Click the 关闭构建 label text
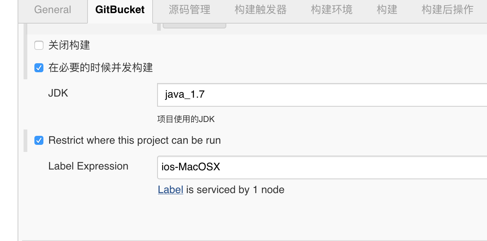This screenshot has height=241, width=487. tap(69, 46)
